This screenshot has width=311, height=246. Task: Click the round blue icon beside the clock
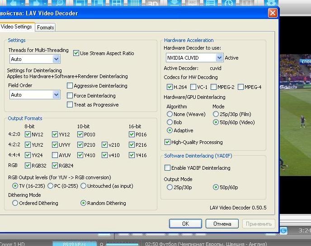tap(283, 231)
